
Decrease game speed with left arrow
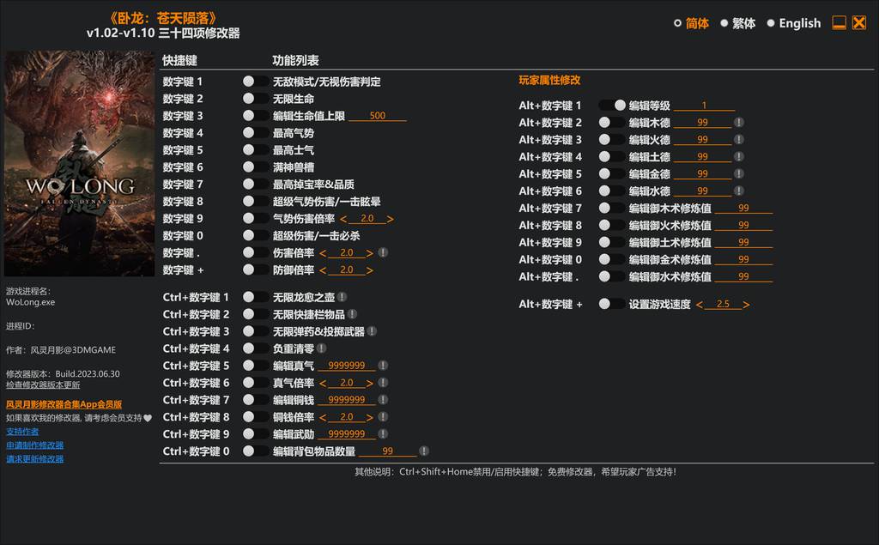click(x=699, y=305)
